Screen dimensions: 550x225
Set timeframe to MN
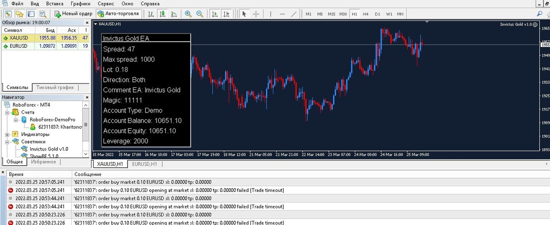coord(400,14)
